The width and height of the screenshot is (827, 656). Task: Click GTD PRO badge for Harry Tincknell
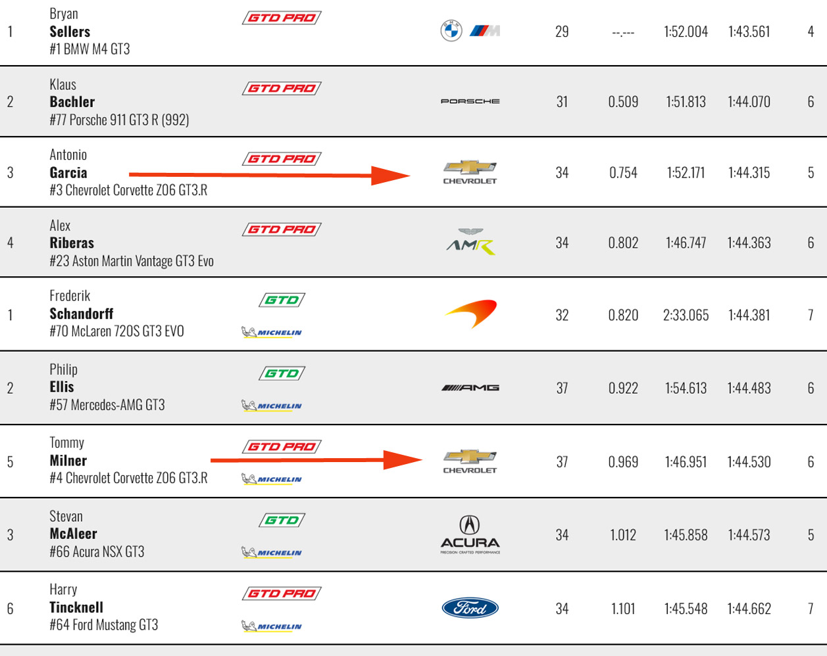pos(282,594)
